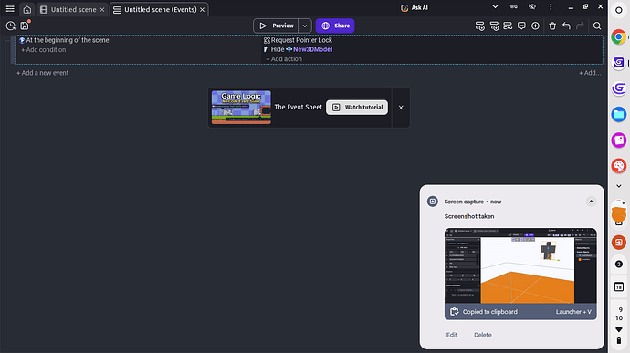
Task: Open the pink-purple app on shelf
Action: click(619, 140)
